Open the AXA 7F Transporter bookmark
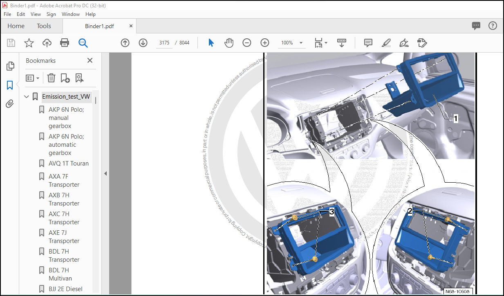 point(64,181)
